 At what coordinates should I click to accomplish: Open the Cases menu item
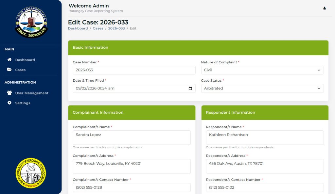pyautogui.click(x=20, y=70)
